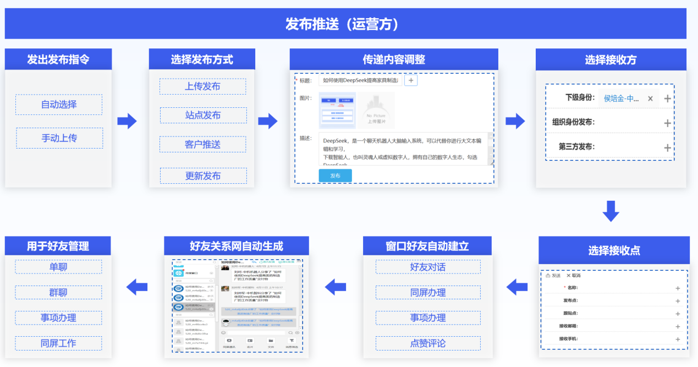Click 取消 in the 选择接收点 panel

[574, 275]
